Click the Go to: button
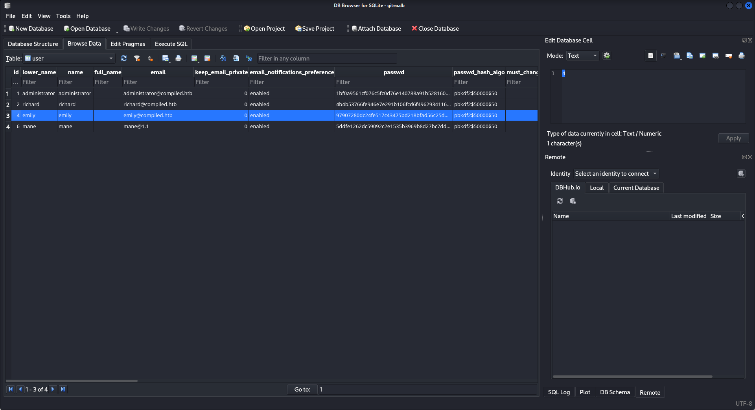Viewport: 755px width, 410px height. [302, 390]
